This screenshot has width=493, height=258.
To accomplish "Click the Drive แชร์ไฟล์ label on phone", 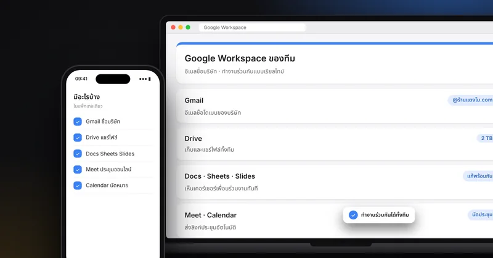I will tap(102, 138).
